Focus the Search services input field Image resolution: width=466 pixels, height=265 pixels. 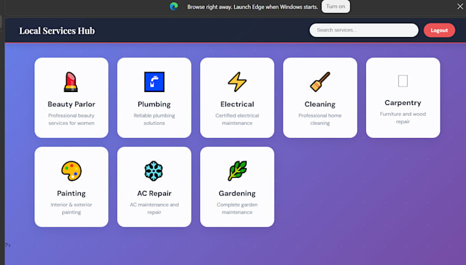[364, 30]
